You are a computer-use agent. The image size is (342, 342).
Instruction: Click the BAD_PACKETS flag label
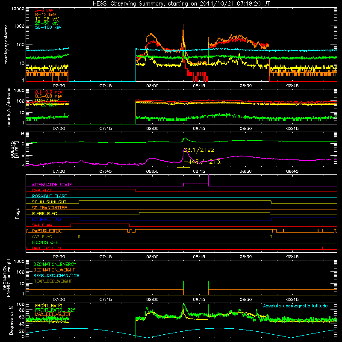coord(47,248)
